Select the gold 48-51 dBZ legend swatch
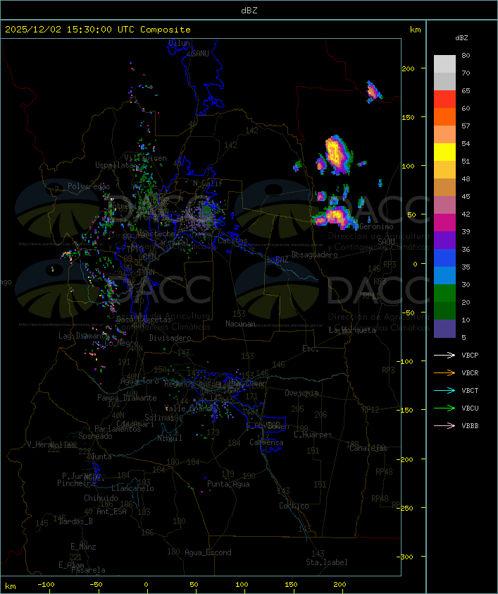Image resolution: width=498 pixels, height=594 pixels. coord(444,170)
